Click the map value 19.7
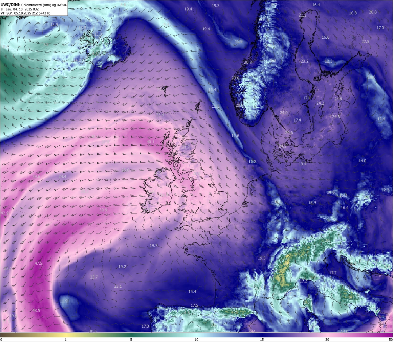This screenshot has width=393, height=342. point(154,245)
